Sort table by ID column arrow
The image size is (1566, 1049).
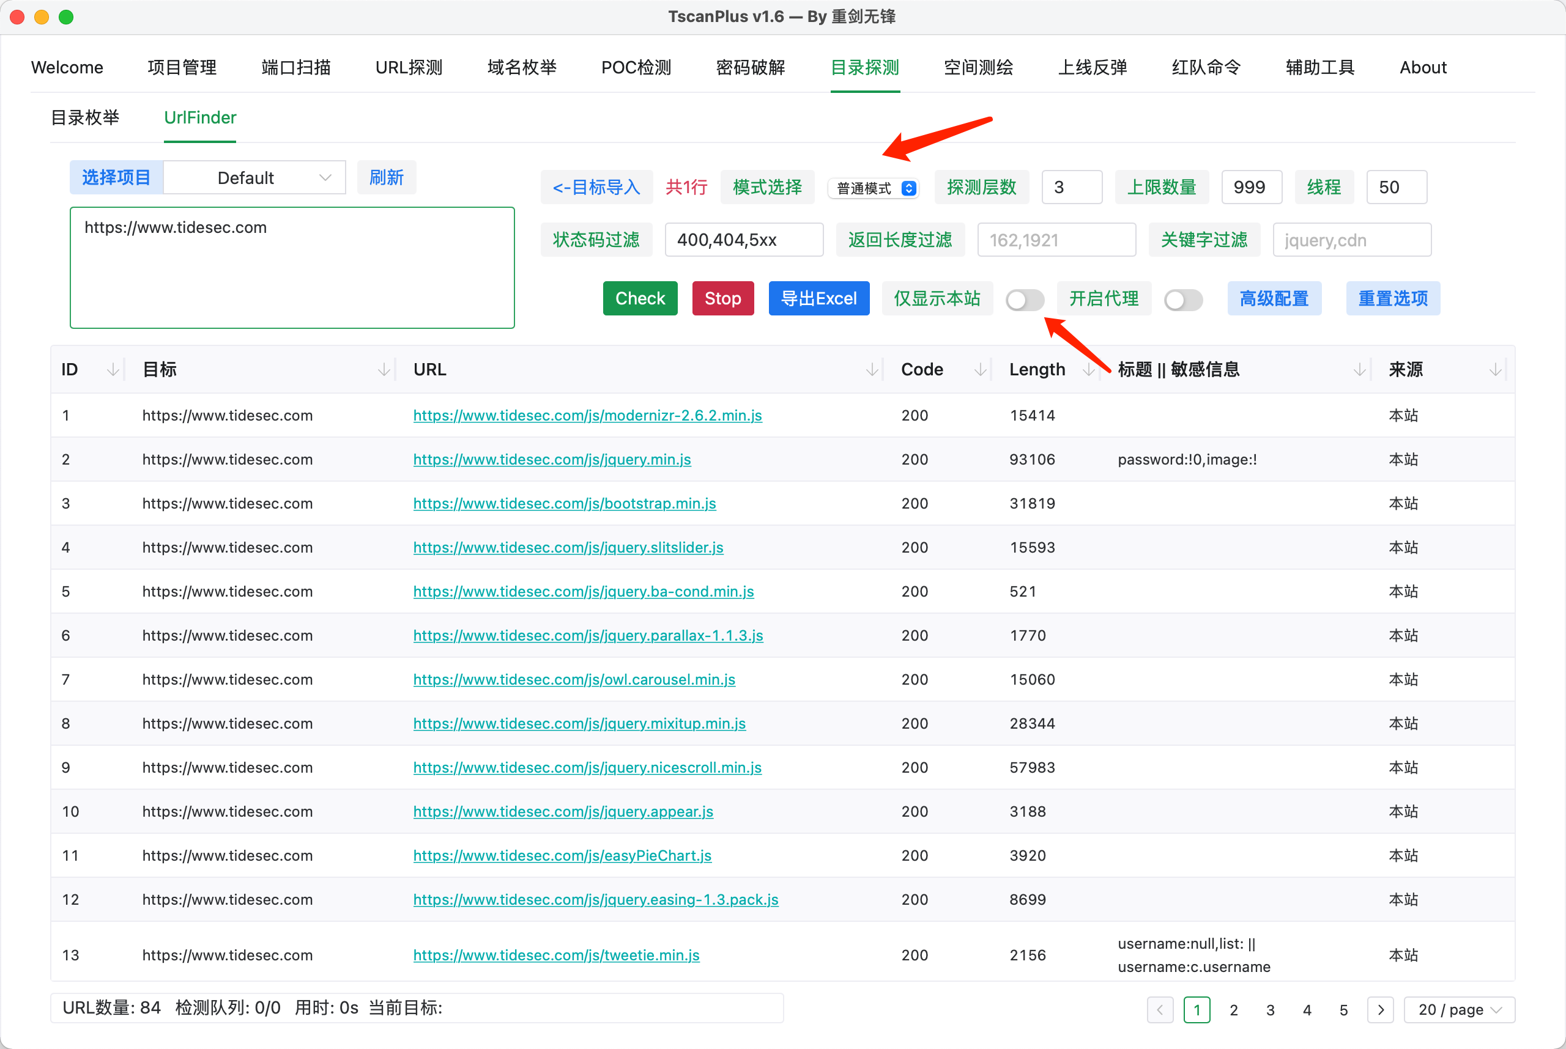(x=113, y=369)
